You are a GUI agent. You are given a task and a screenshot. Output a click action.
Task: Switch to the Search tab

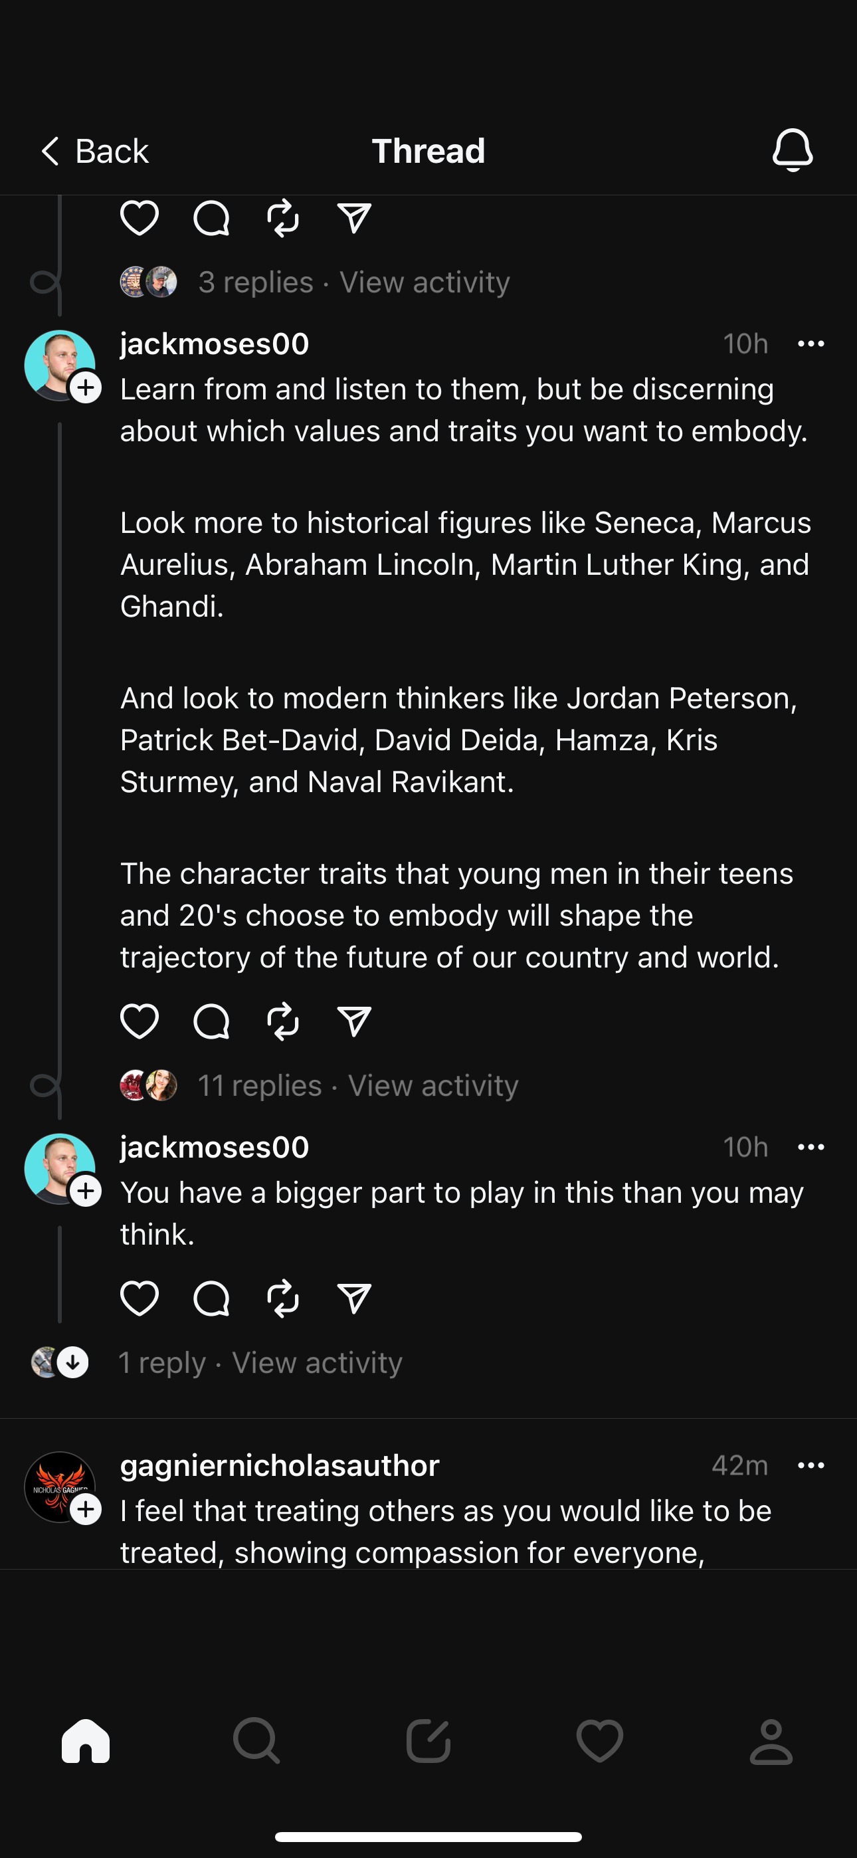256,1741
